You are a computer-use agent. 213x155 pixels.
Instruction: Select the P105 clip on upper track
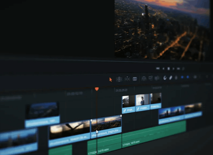click(129, 104)
